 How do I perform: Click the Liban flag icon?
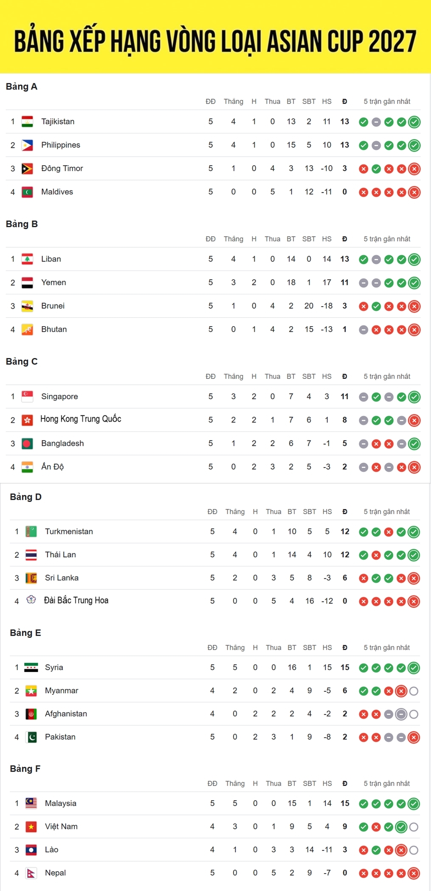coord(27,259)
